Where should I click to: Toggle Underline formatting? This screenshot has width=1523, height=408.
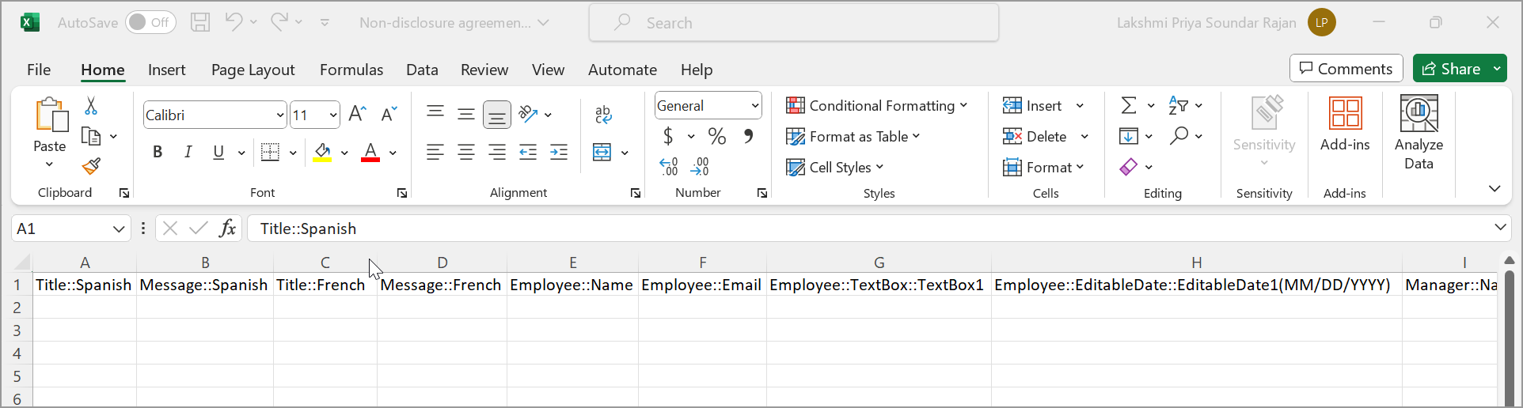click(218, 152)
